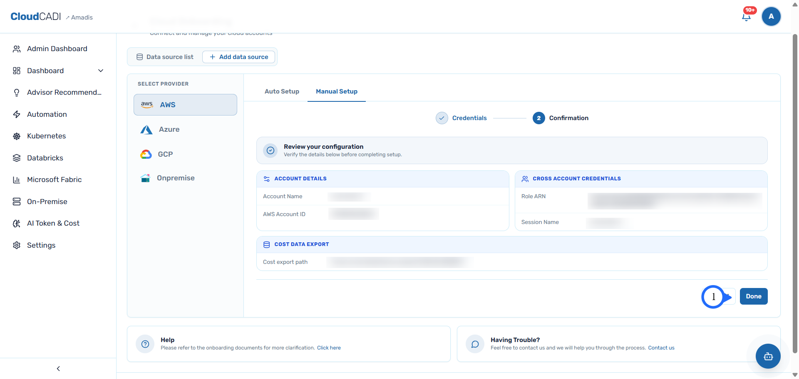The height and width of the screenshot is (379, 799).
Task: Click the Settings gear icon
Action: point(17,245)
